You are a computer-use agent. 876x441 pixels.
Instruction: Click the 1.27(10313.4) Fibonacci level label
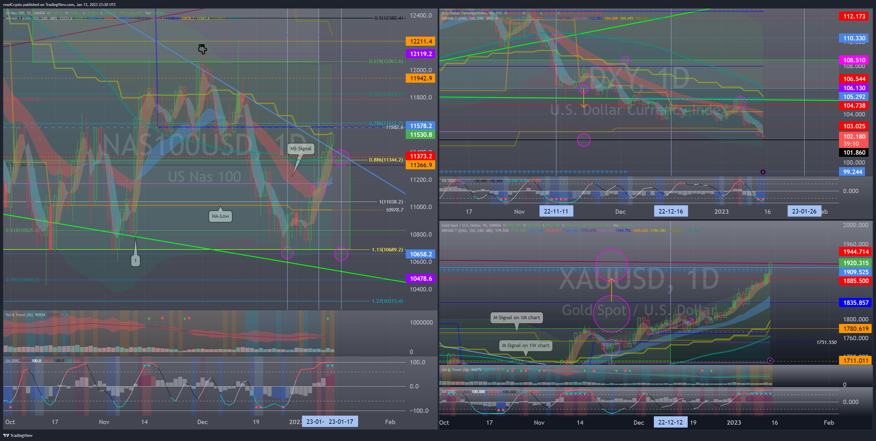(x=387, y=301)
